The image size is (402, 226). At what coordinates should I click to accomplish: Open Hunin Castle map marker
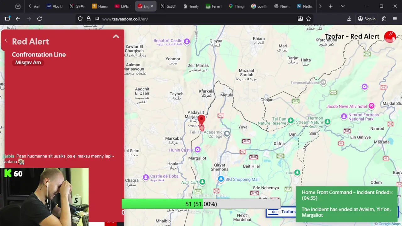pos(198,149)
